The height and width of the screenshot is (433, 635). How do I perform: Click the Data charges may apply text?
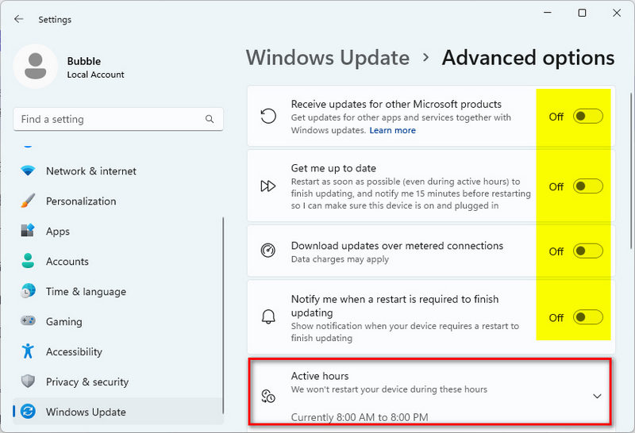tap(340, 259)
